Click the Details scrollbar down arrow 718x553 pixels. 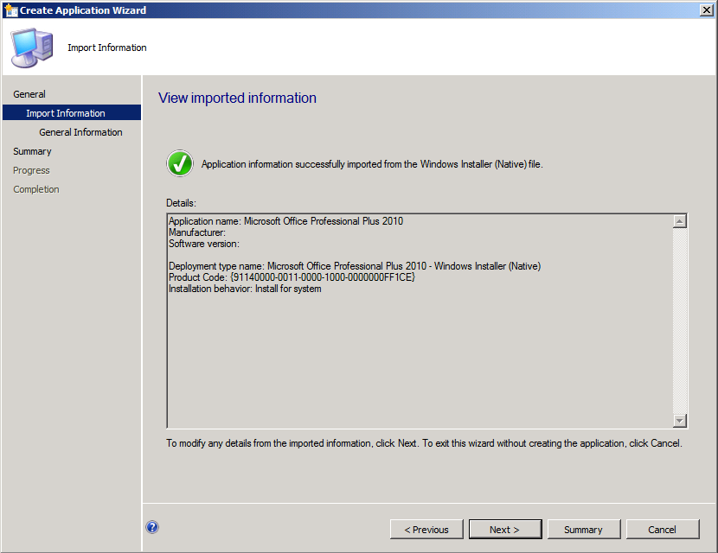(x=680, y=420)
